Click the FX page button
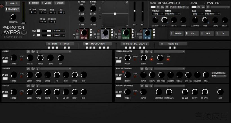This screenshot has width=231, height=123. (x=192, y=33)
